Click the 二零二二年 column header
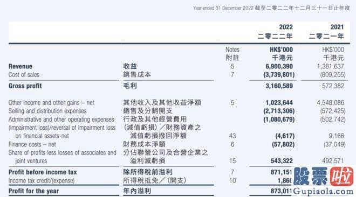Image resolution: width=356 pixels, height=197 pixels. [275, 36]
